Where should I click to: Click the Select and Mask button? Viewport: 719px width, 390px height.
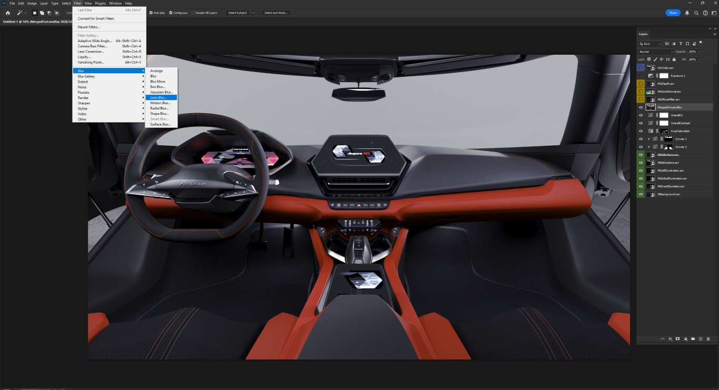276,13
